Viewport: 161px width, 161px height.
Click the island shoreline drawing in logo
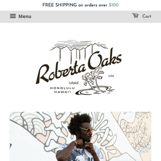(95, 90)
